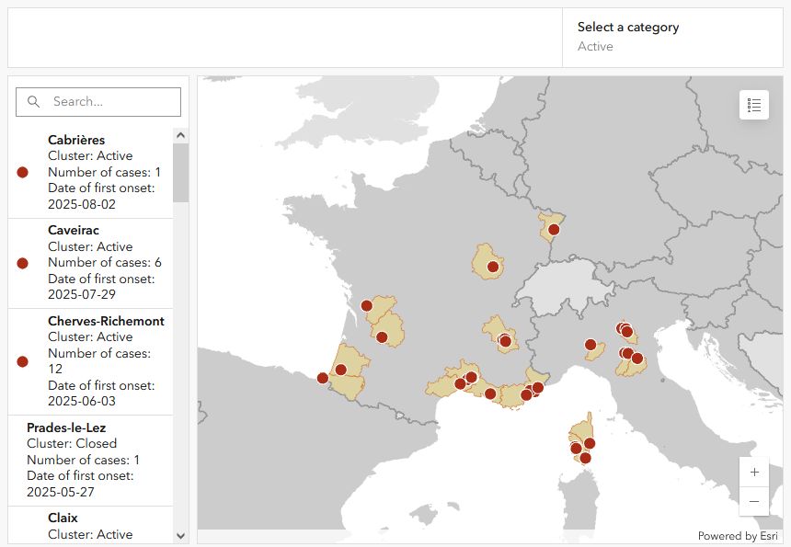Click the red dot beside Cabrières entry
Viewport: 791px width, 547px height.
23,172
